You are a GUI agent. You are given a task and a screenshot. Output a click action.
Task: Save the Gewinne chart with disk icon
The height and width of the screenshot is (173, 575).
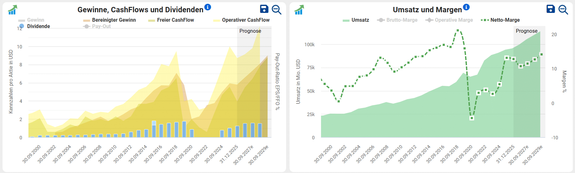click(x=264, y=9)
